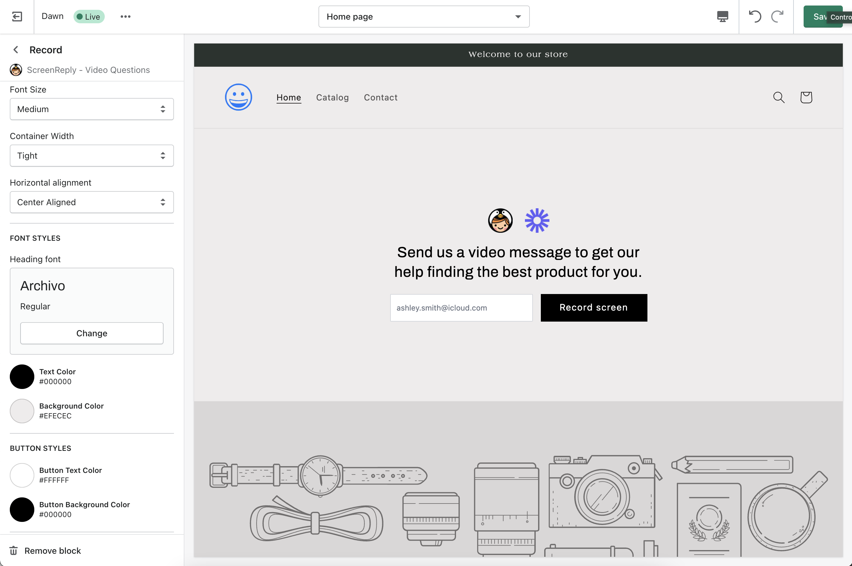Click the undo arrow icon

click(755, 17)
